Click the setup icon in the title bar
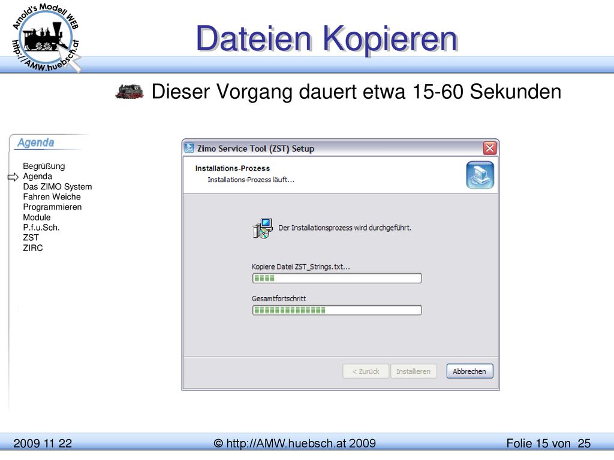Screen dimensions: 614x460 [189, 149]
